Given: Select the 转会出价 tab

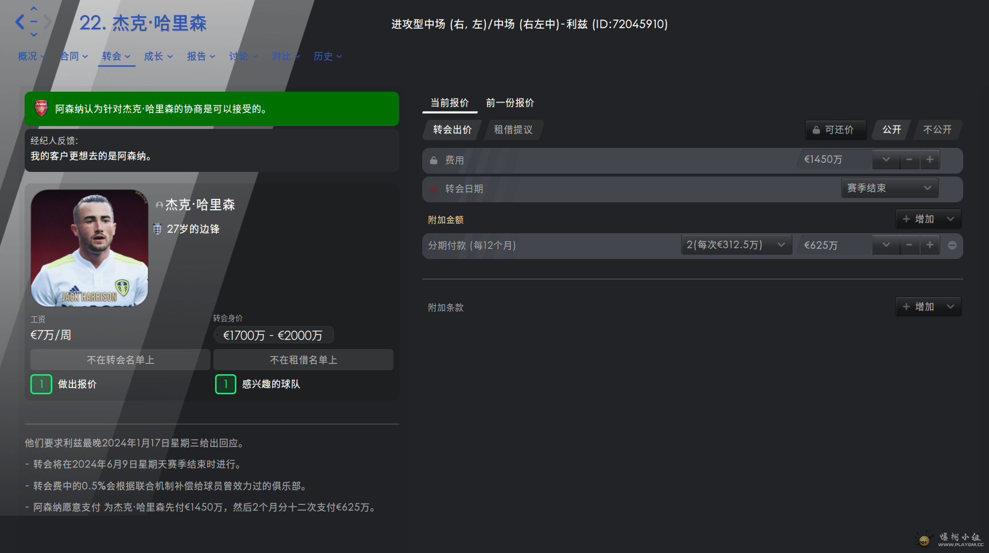Looking at the screenshot, I should pos(453,130).
